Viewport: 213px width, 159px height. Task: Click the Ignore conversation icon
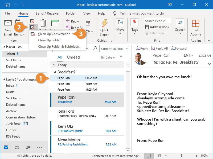(32, 21)
